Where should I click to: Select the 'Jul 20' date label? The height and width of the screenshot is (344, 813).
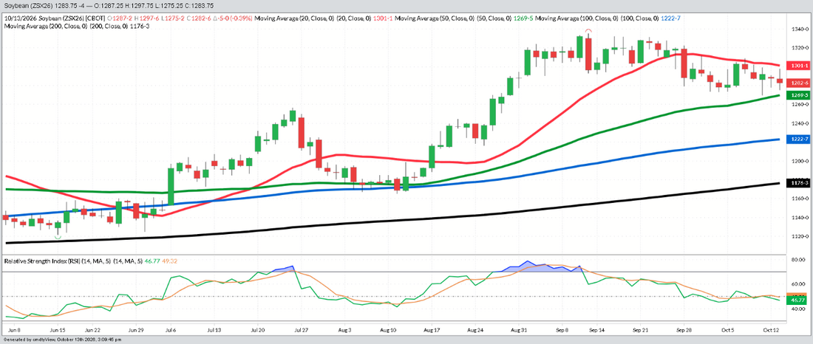pos(258,329)
